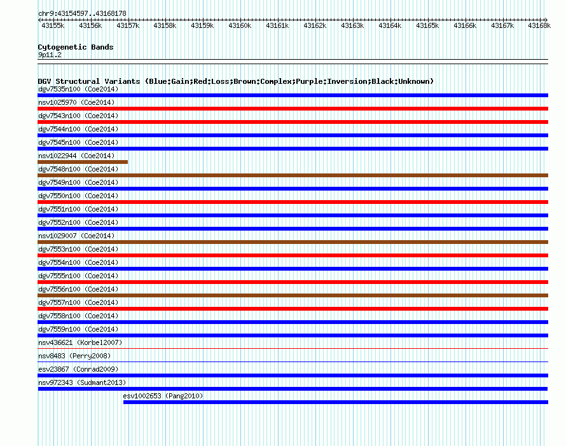Click the thin red line under nsv436621

293,348
